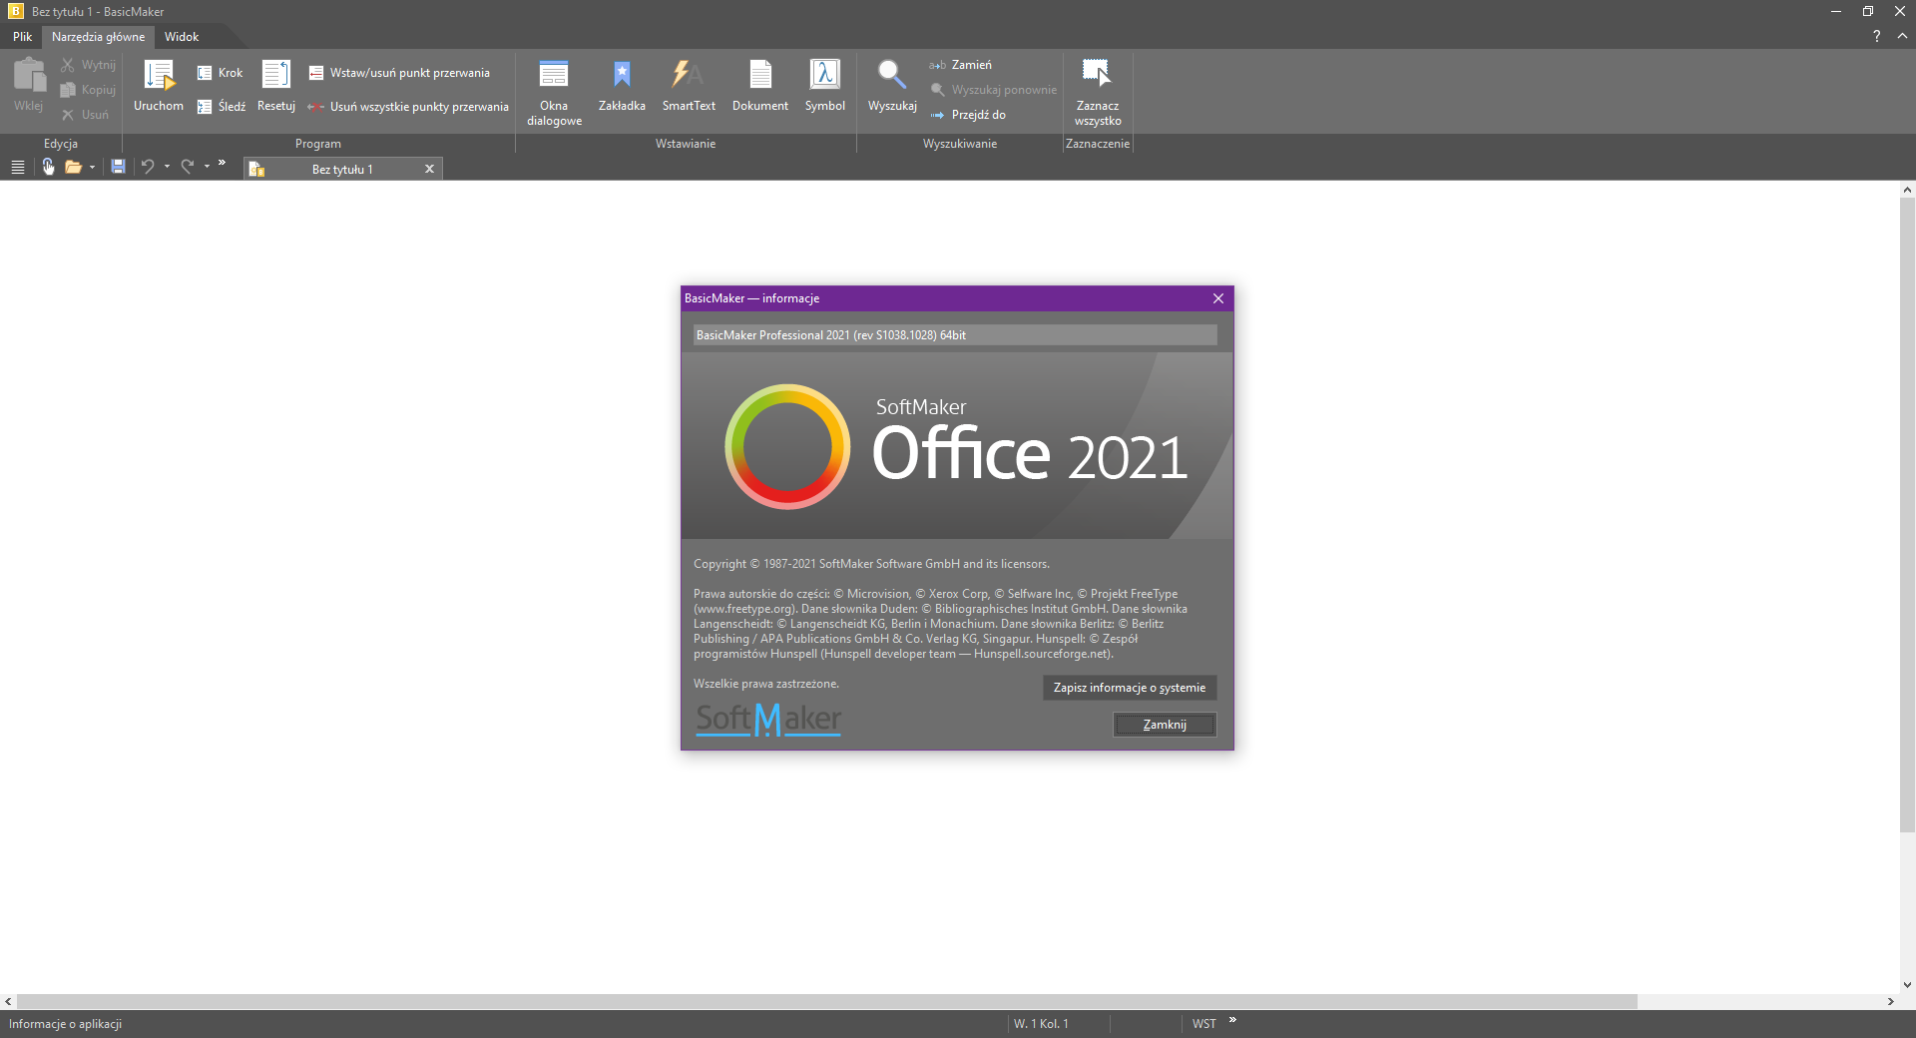Viewport: 1916px width, 1038px height.
Task: Open the Plik menu
Action: tap(22, 37)
